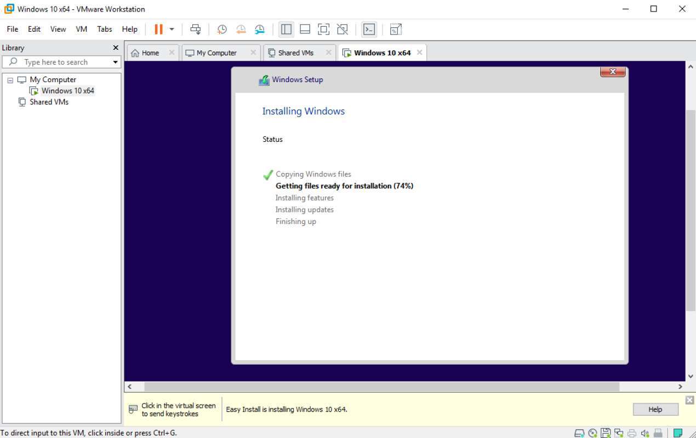Toggle the virtual machine console view
Viewport: 696px width, 438px height.
[369, 29]
